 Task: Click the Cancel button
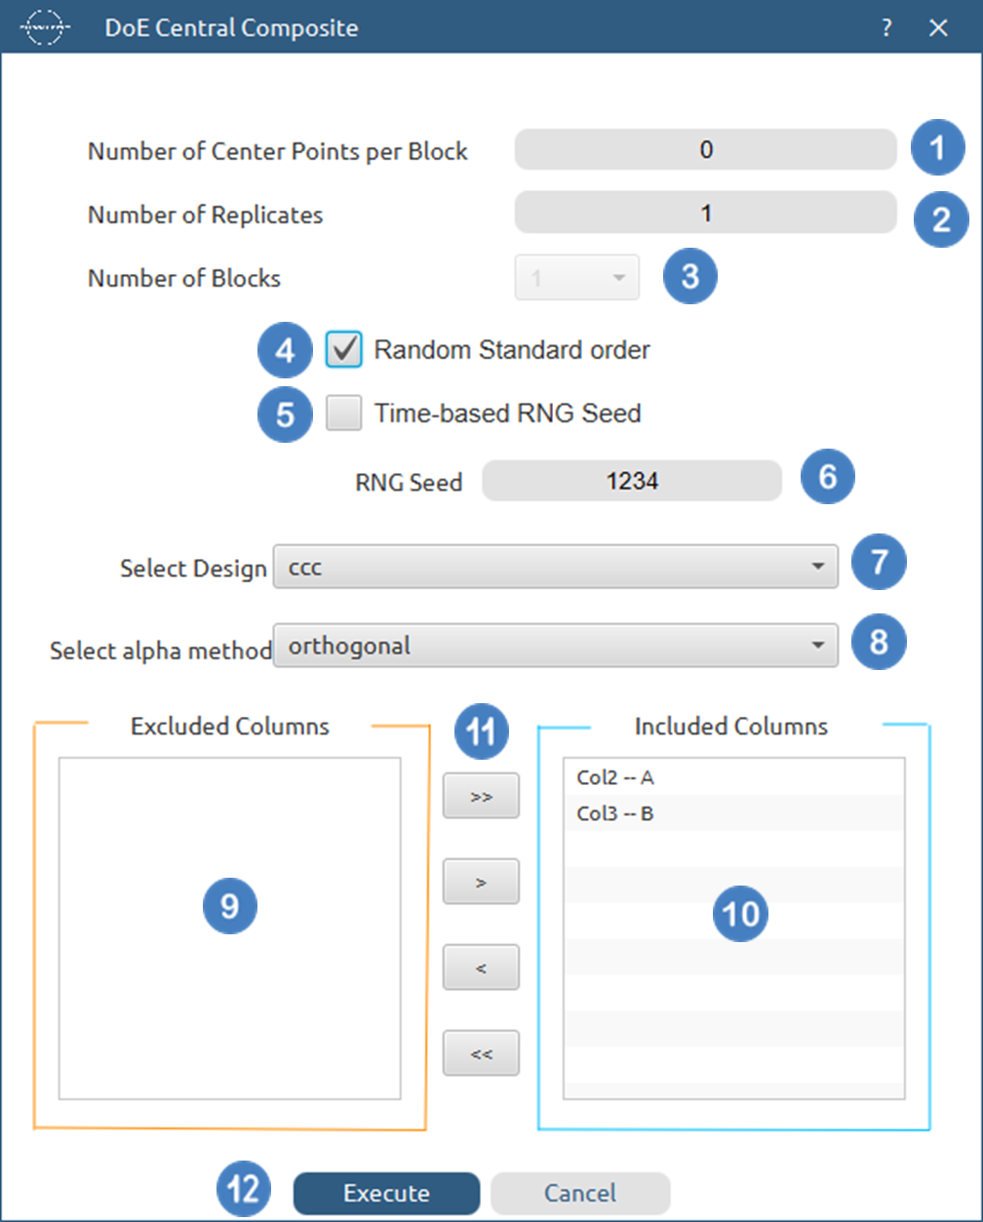click(x=580, y=1193)
